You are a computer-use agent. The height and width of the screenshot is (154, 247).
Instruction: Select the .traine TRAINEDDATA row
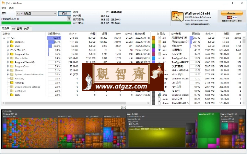coord(199,103)
